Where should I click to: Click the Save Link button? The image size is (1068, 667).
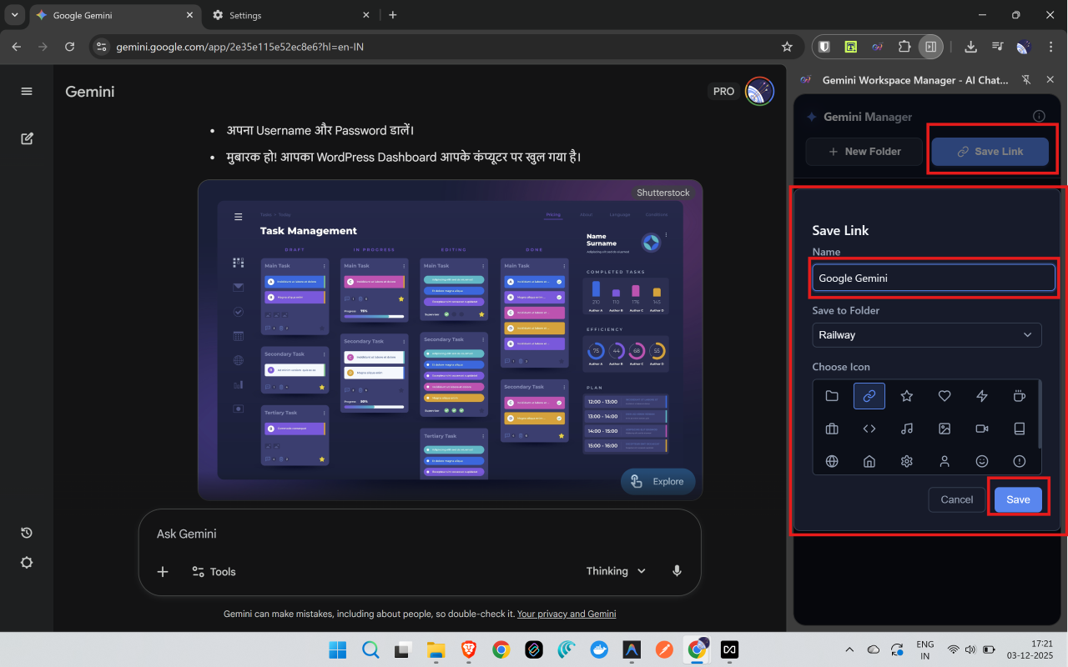coord(990,152)
